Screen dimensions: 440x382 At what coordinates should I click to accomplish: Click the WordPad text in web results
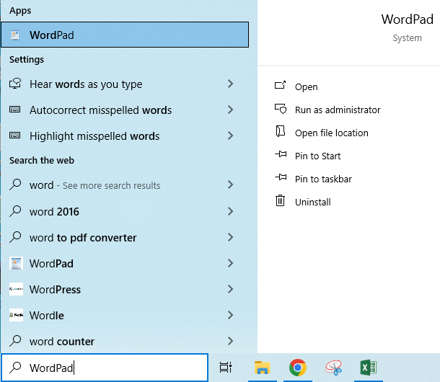tap(51, 263)
